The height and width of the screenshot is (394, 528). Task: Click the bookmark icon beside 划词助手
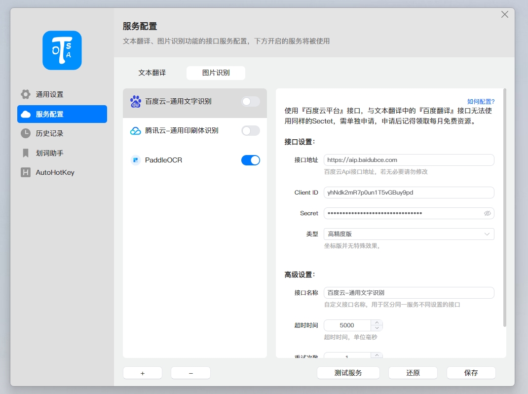pyautogui.click(x=26, y=153)
